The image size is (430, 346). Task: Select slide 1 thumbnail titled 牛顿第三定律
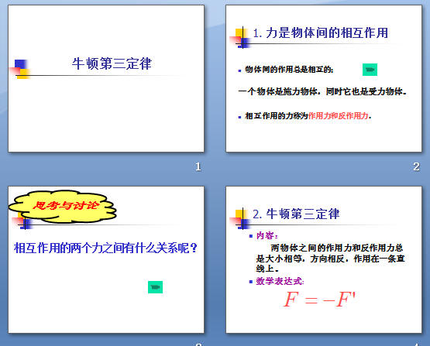106,78
